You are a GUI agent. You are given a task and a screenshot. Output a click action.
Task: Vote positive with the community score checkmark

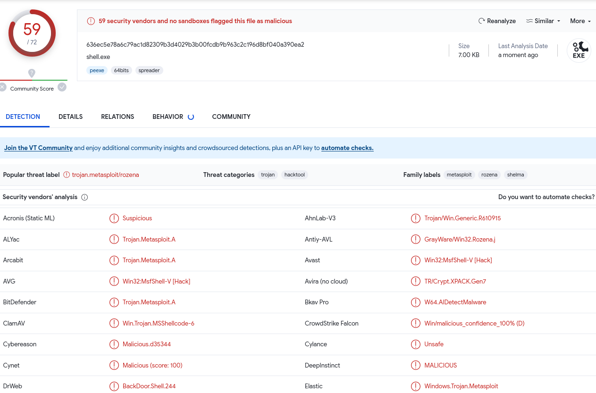[62, 87]
